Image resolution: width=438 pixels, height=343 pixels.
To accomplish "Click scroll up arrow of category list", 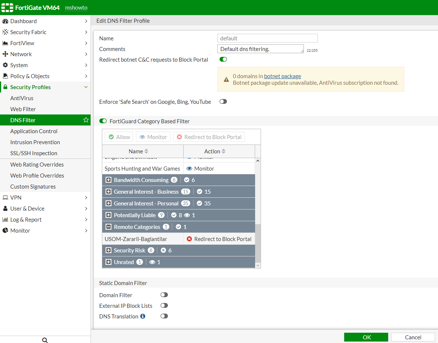I will (x=258, y=161).
